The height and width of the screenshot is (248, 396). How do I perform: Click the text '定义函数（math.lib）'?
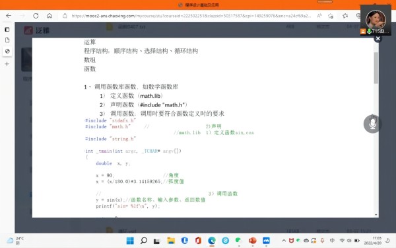(137, 96)
